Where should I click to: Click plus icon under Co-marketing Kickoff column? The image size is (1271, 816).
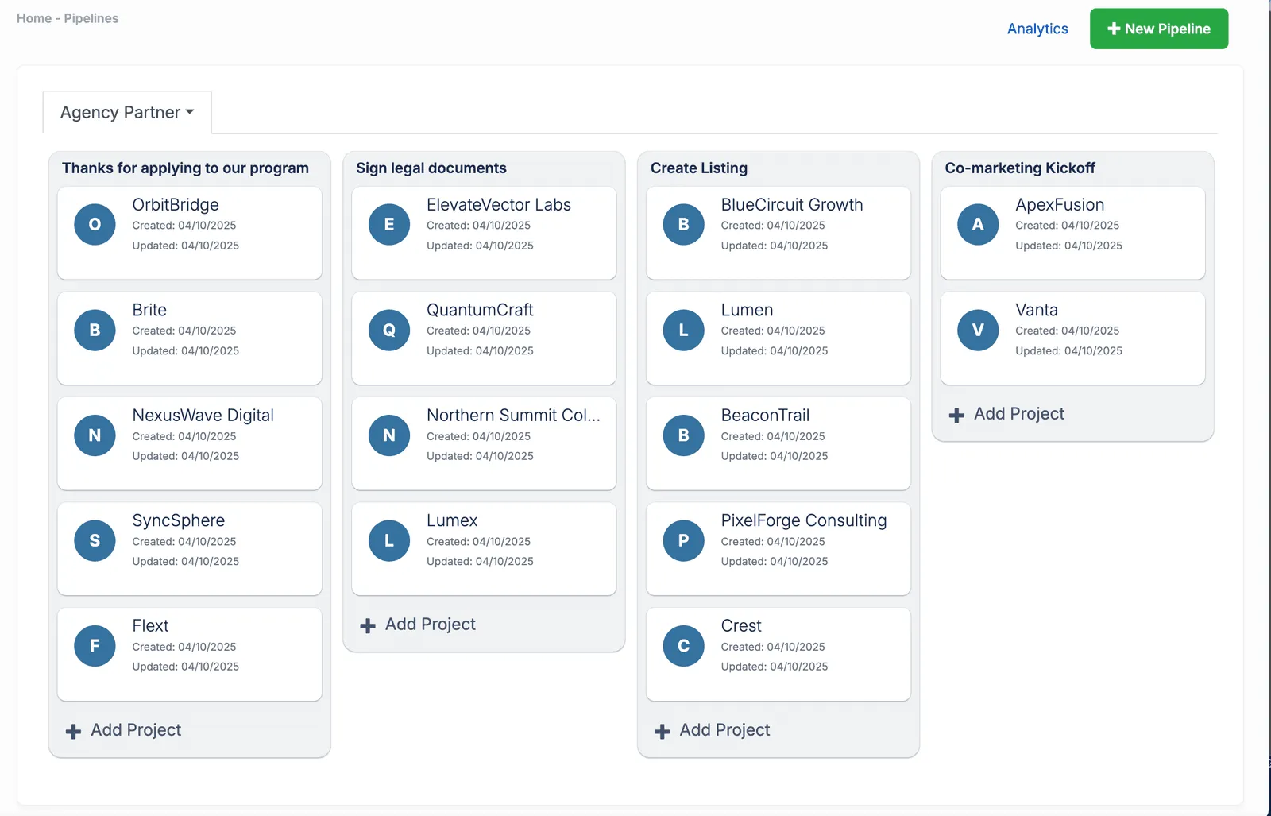956,415
